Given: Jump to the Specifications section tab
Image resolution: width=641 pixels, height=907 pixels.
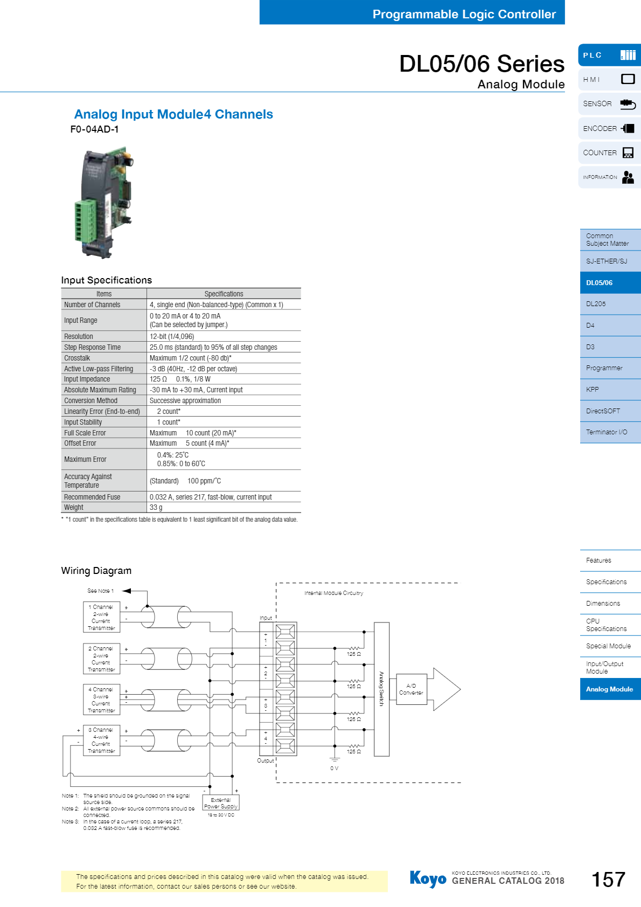Looking at the screenshot, I should 610,582.
